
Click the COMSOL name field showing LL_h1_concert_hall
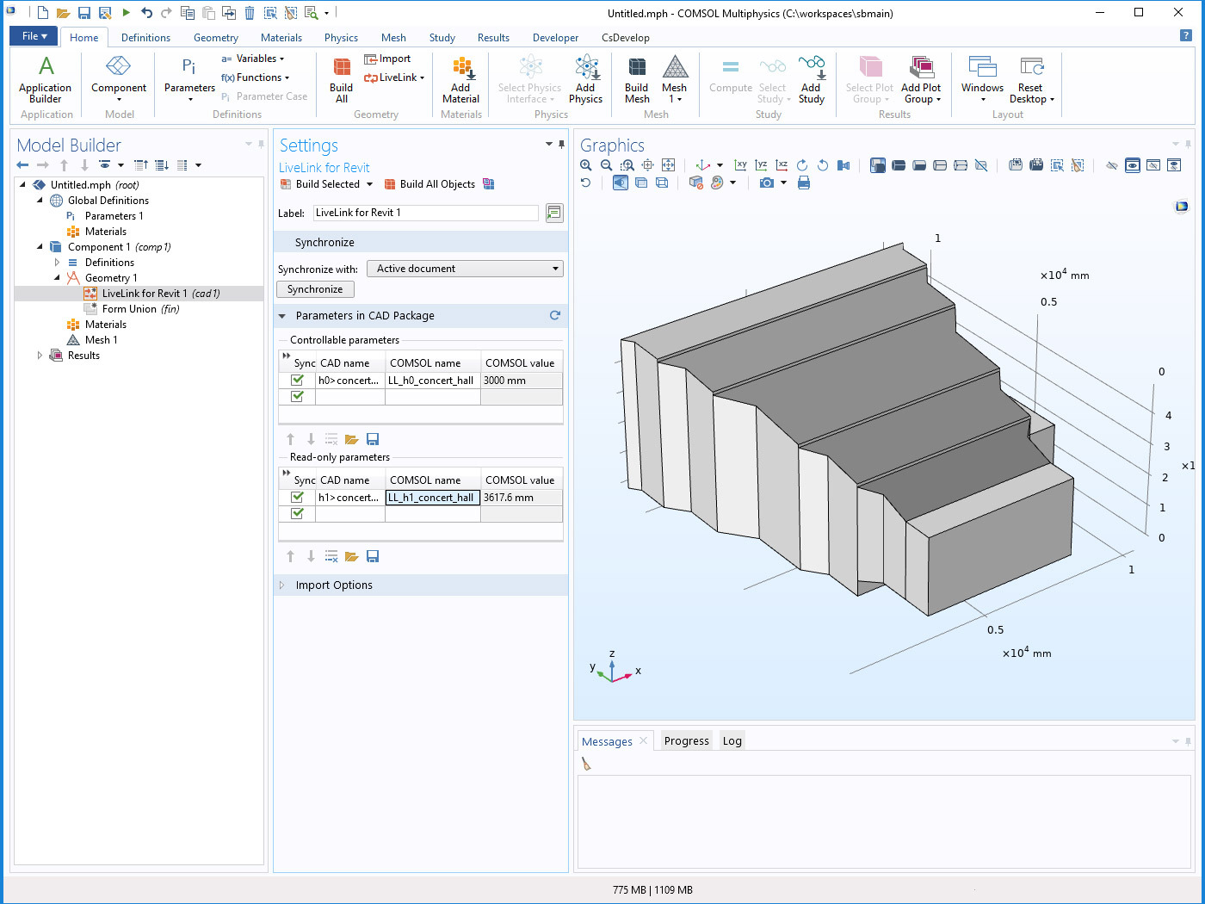click(x=432, y=497)
